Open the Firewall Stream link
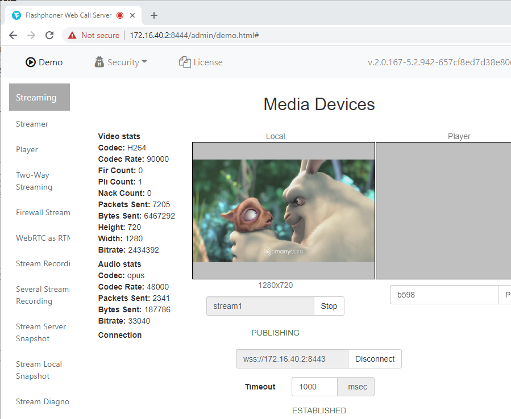The height and width of the screenshot is (419, 511). (x=43, y=212)
